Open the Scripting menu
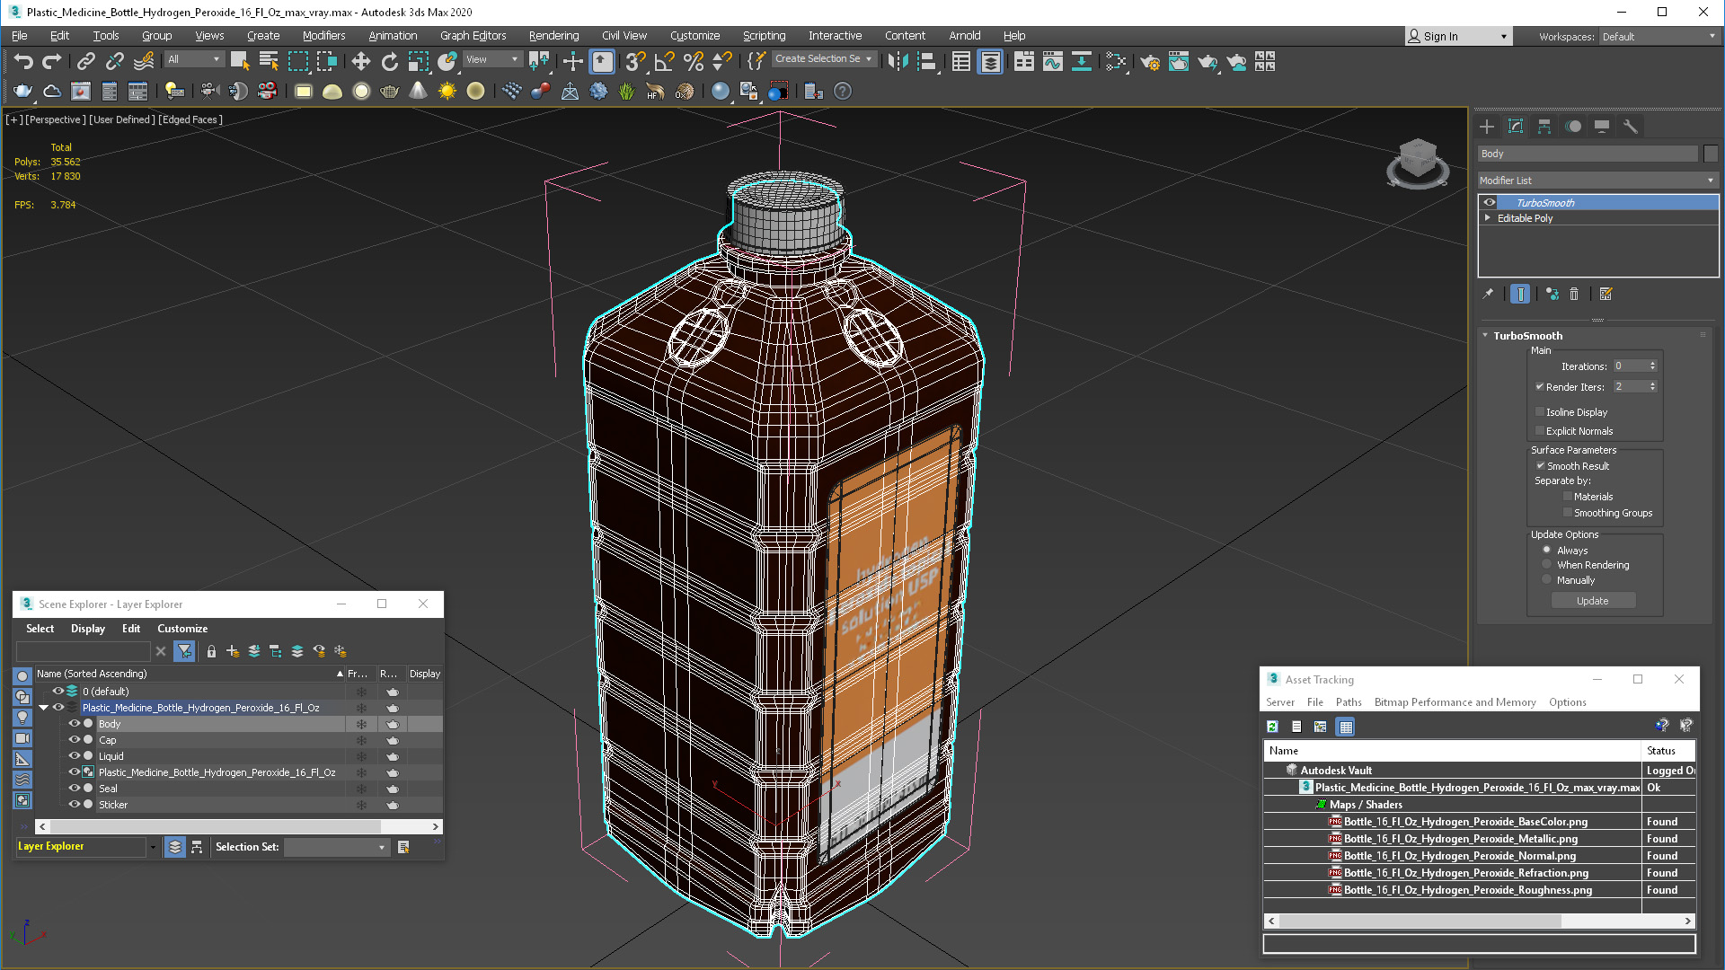This screenshot has width=1725, height=970. (x=764, y=36)
